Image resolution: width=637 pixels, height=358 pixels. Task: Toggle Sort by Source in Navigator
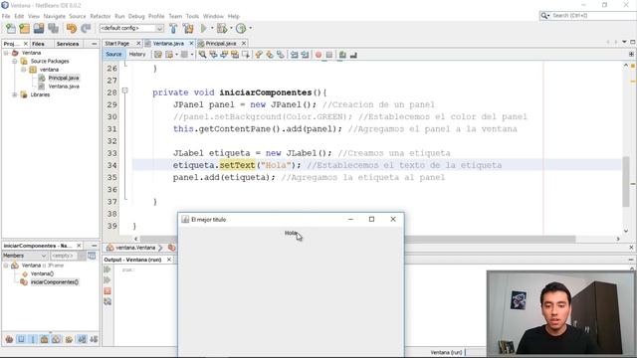pyautogui.click(x=94, y=339)
